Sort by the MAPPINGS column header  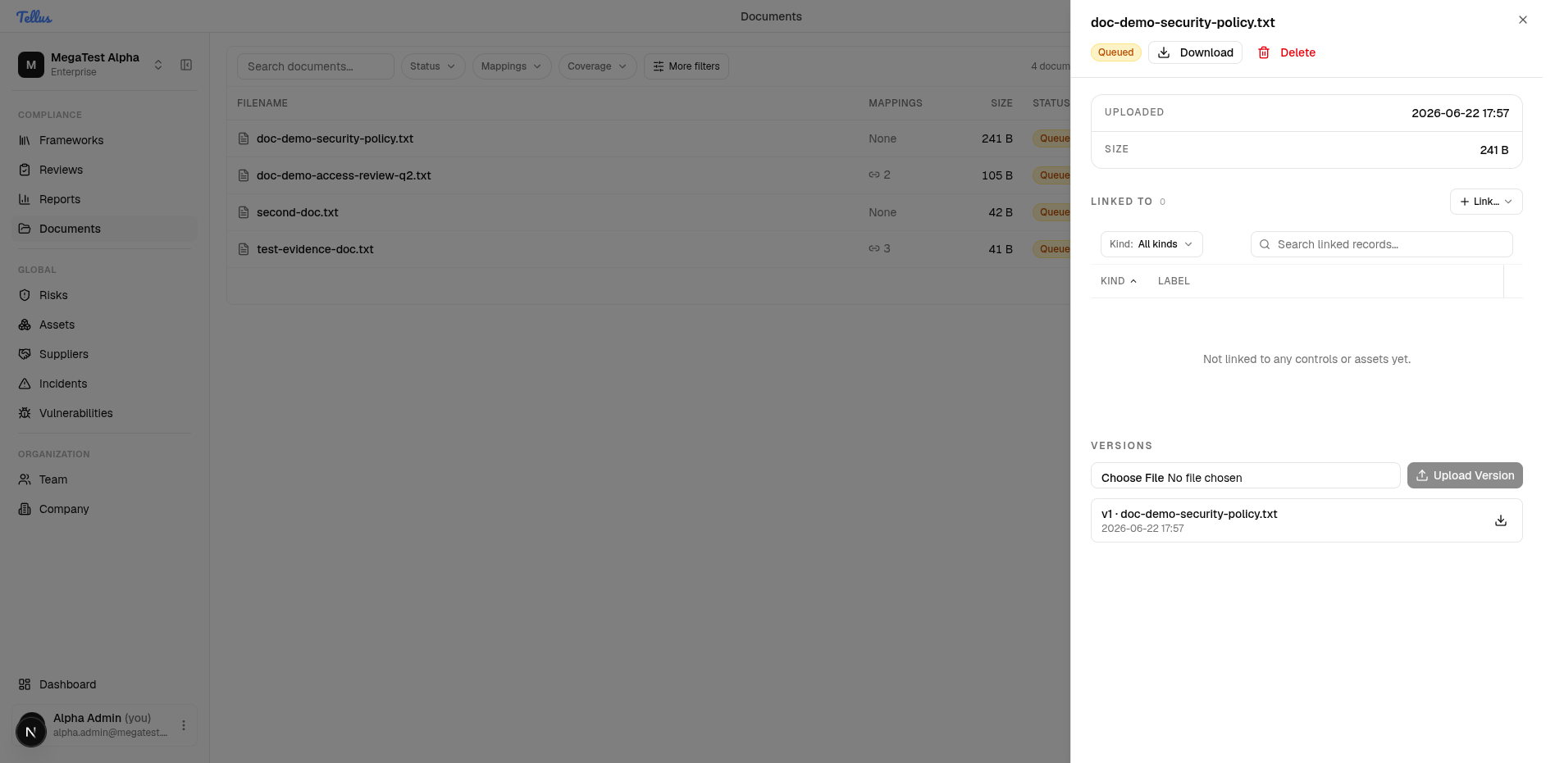(x=896, y=103)
